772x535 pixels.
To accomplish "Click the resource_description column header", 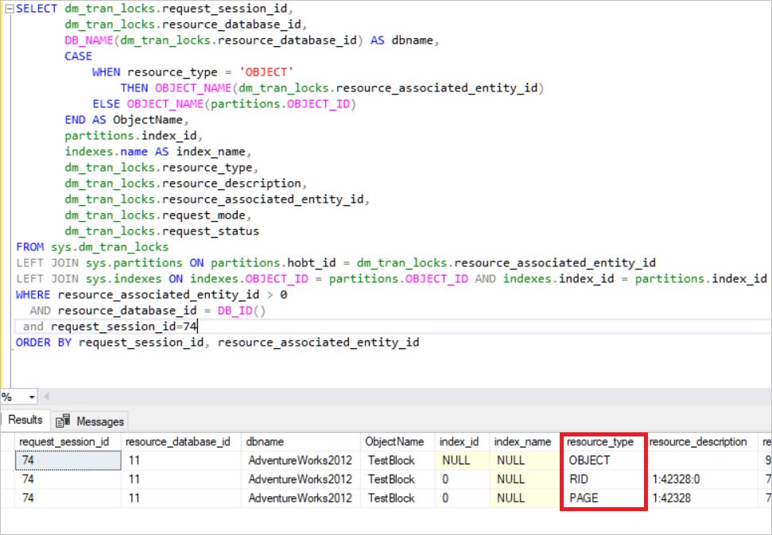I will [698, 441].
